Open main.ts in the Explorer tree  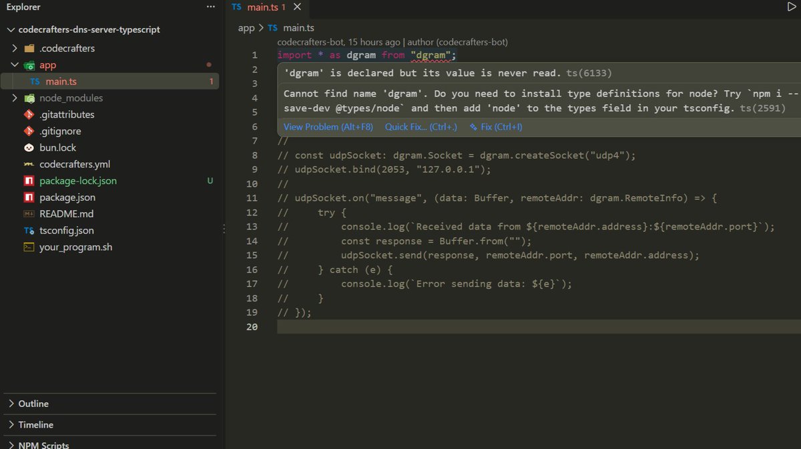61,81
